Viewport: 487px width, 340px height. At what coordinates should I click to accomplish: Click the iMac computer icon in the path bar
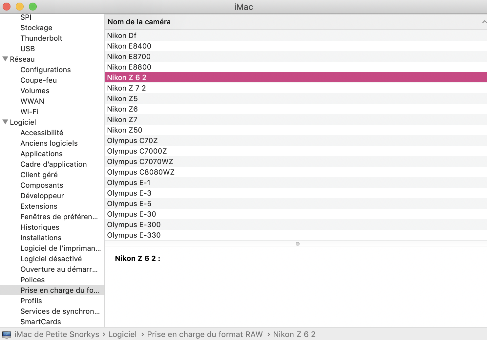7,334
